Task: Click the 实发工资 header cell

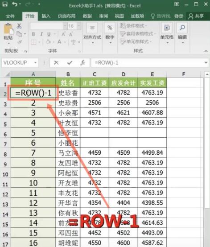Action: (x=152, y=82)
